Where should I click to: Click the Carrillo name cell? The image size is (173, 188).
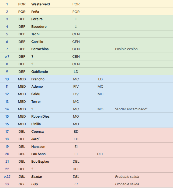coord(37,42)
